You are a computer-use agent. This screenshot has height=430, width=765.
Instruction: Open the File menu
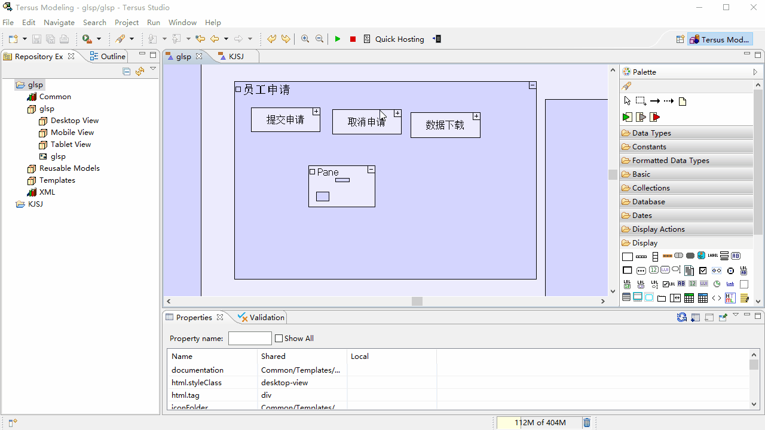point(8,22)
